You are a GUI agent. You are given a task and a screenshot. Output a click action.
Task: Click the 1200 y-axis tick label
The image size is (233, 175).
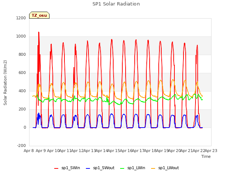click(21, 18)
